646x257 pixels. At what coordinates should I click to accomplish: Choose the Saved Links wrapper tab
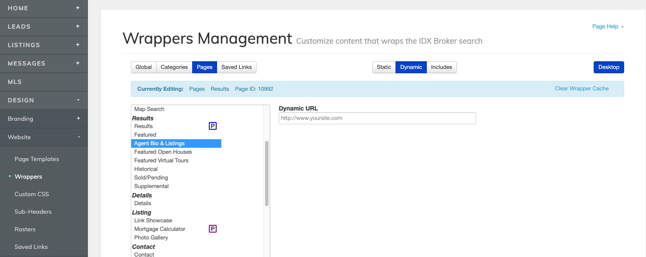[236, 67]
